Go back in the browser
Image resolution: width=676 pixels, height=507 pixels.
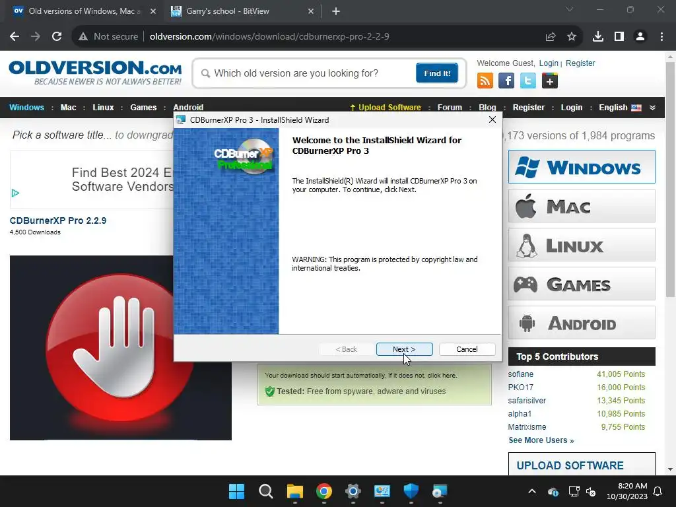pyautogui.click(x=15, y=37)
